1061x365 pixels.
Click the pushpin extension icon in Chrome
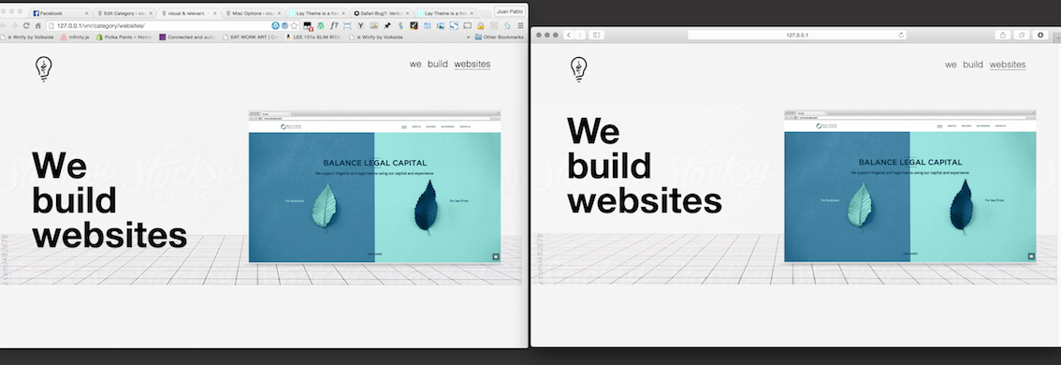(x=387, y=25)
